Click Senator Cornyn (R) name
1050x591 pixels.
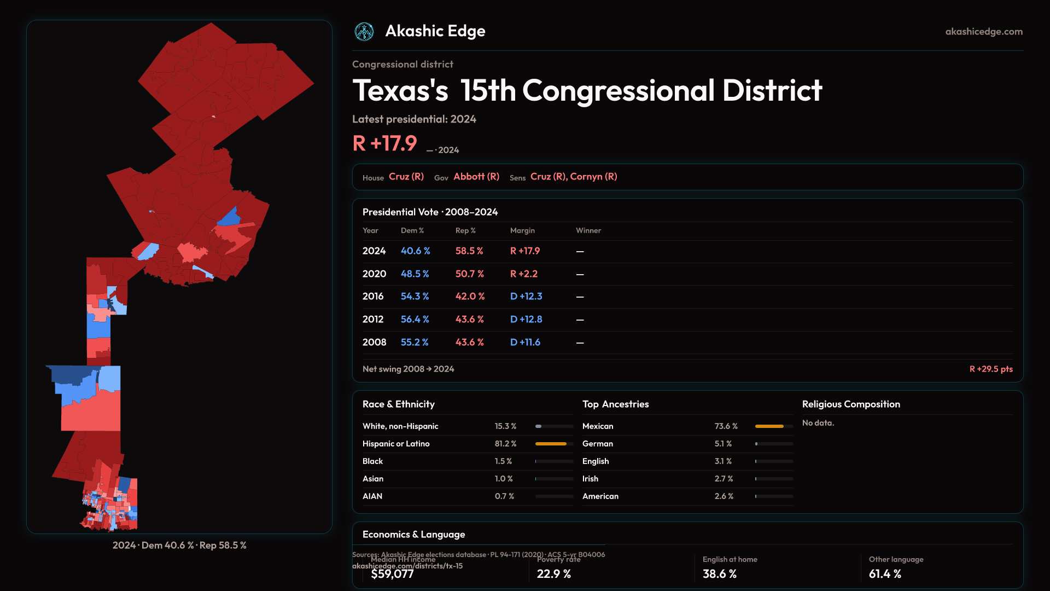coord(593,177)
